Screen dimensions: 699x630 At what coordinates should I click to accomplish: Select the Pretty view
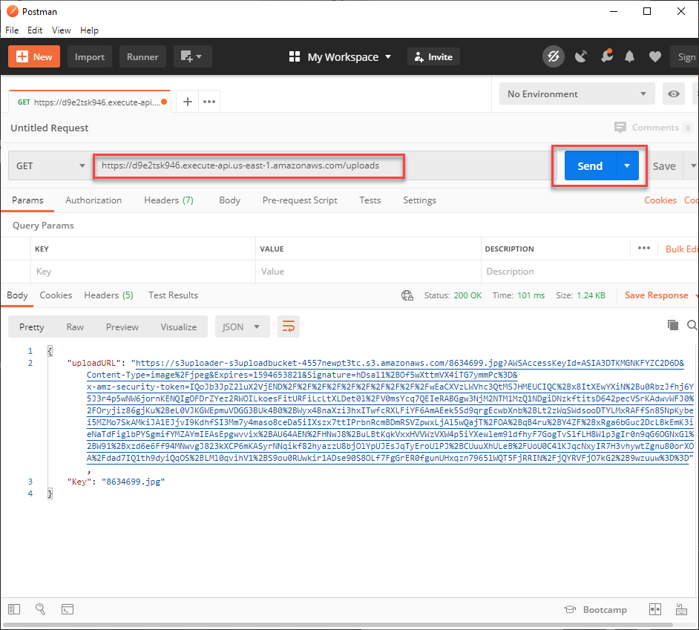tap(32, 327)
